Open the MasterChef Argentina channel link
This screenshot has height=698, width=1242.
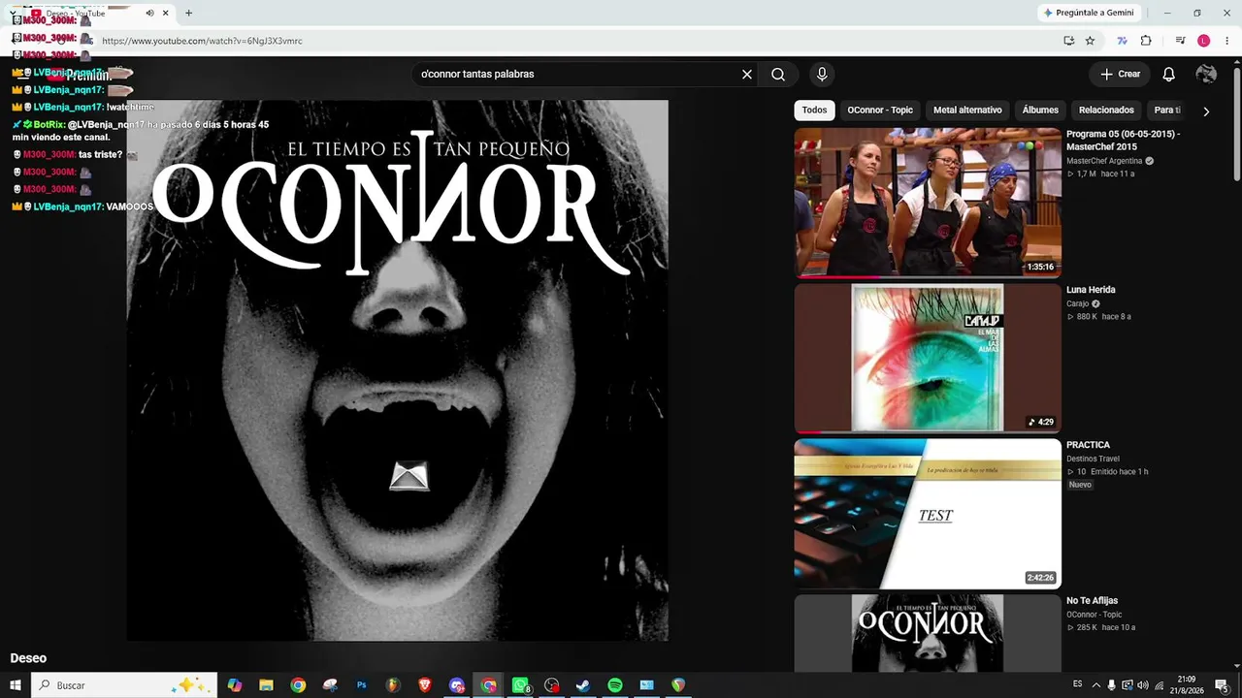coord(1104,161)
